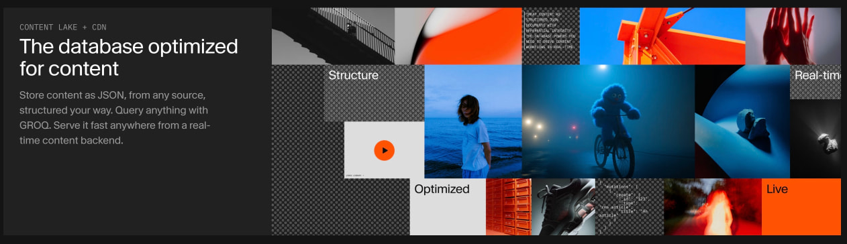Open the photo of the woman by the sea
Screen dimensions: 847x244
click(473, 121)
